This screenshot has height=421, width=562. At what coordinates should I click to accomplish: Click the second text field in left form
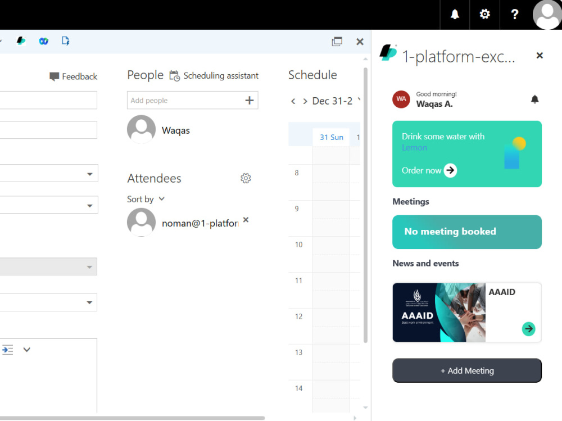[x=48, y=130]
